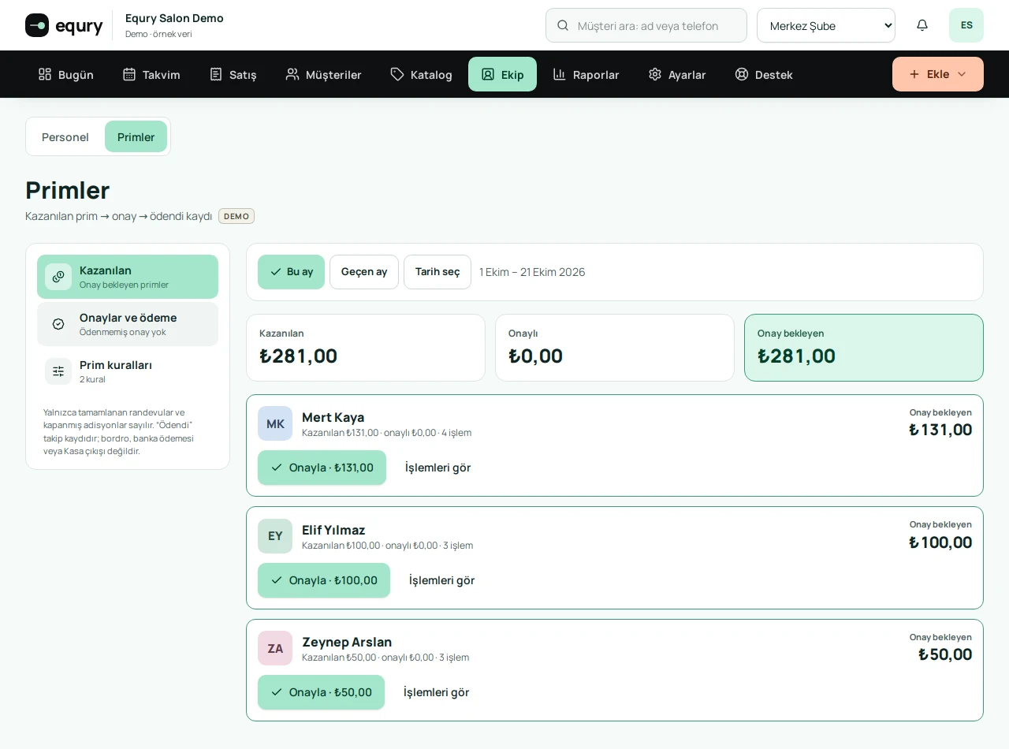This screenshot has width=1009, height=749.
Task: Click the equry logo icon
Action: [x=37, y=25]
